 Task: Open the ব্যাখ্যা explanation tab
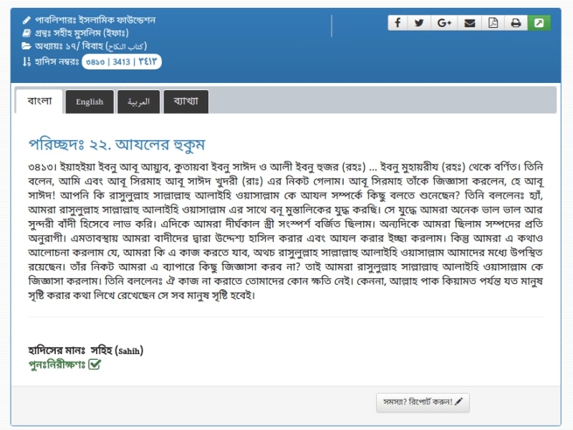click(186, 102)
